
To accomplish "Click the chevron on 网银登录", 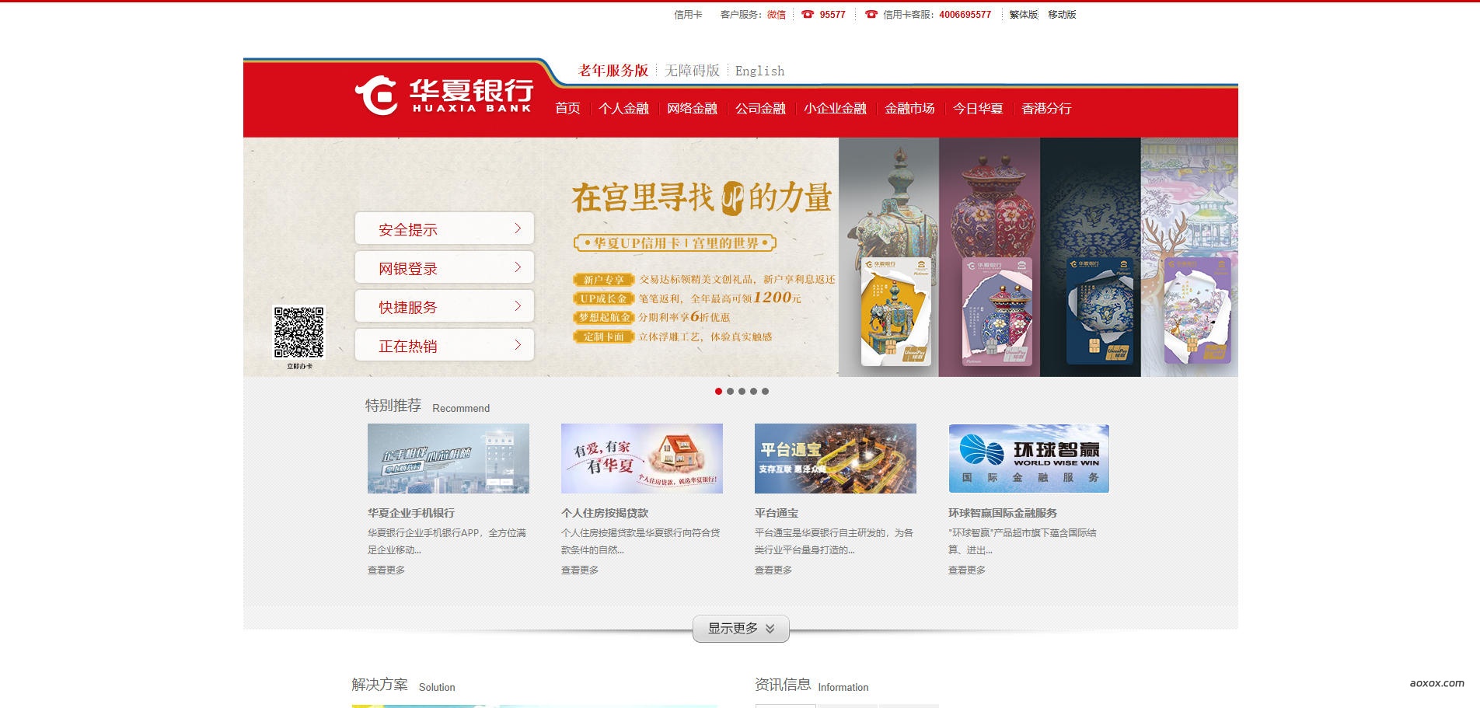I will [519, 267].
